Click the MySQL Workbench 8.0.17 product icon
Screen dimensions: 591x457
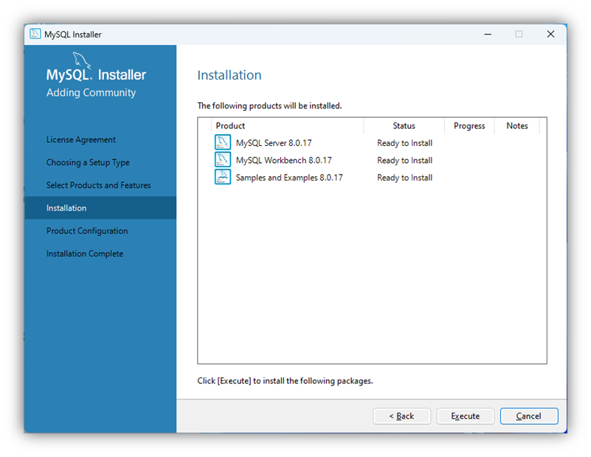[222, 160]
